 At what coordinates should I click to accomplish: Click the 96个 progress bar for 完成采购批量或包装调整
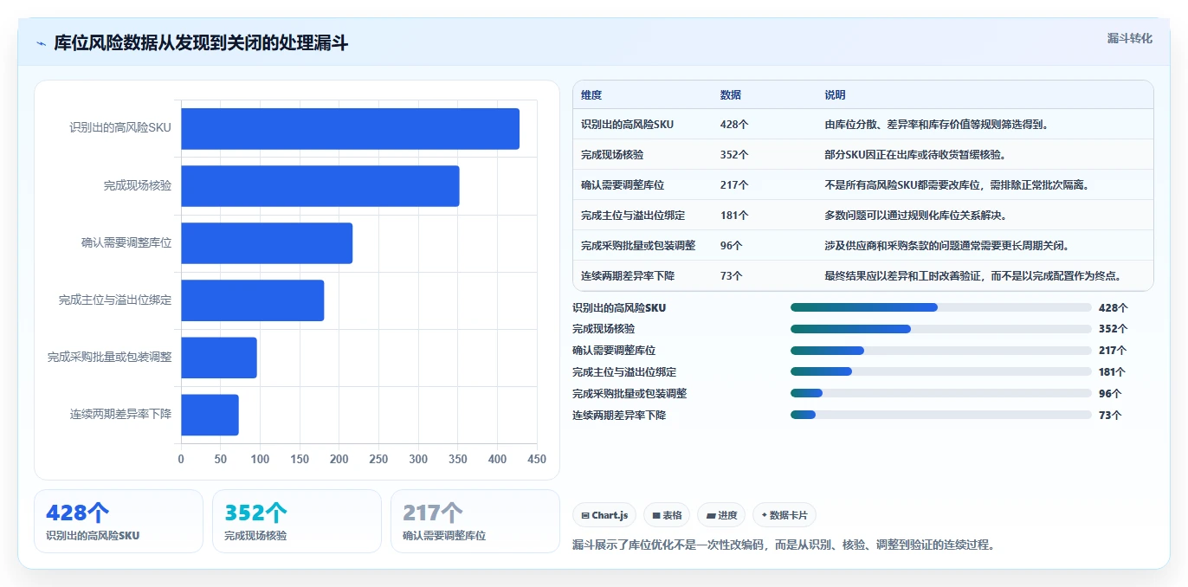tap(941, 393)
